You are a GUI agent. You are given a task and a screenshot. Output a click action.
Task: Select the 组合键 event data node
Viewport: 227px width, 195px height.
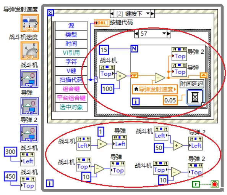[71, 89]
